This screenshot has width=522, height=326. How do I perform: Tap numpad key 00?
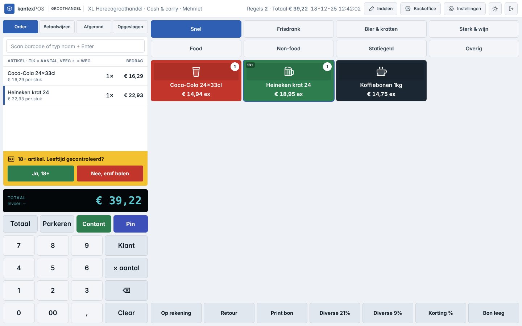coord(53,313)
